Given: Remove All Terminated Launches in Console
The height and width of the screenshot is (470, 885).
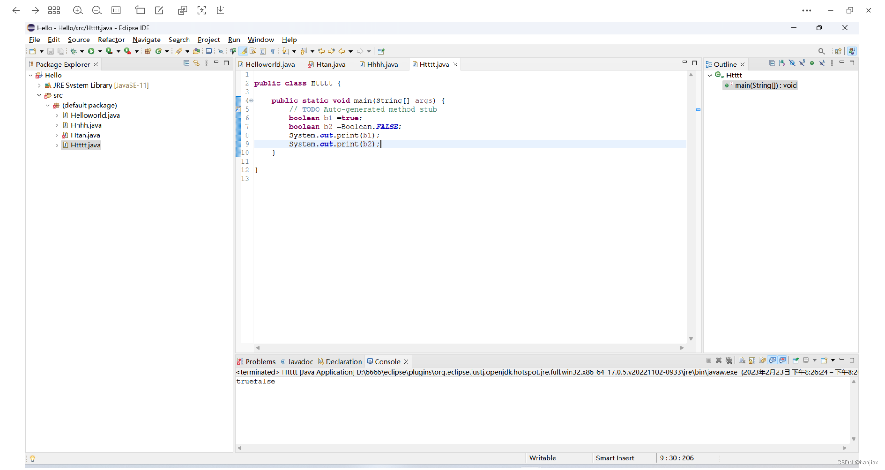Looking at the screenshot, I should point(729,360).
